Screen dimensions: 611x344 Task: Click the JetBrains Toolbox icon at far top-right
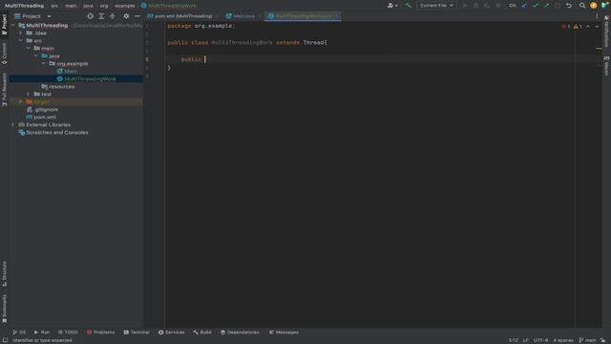(x=604, y=6)
